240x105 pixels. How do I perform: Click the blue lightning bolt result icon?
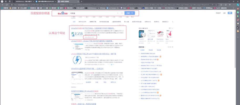(77, 60)
